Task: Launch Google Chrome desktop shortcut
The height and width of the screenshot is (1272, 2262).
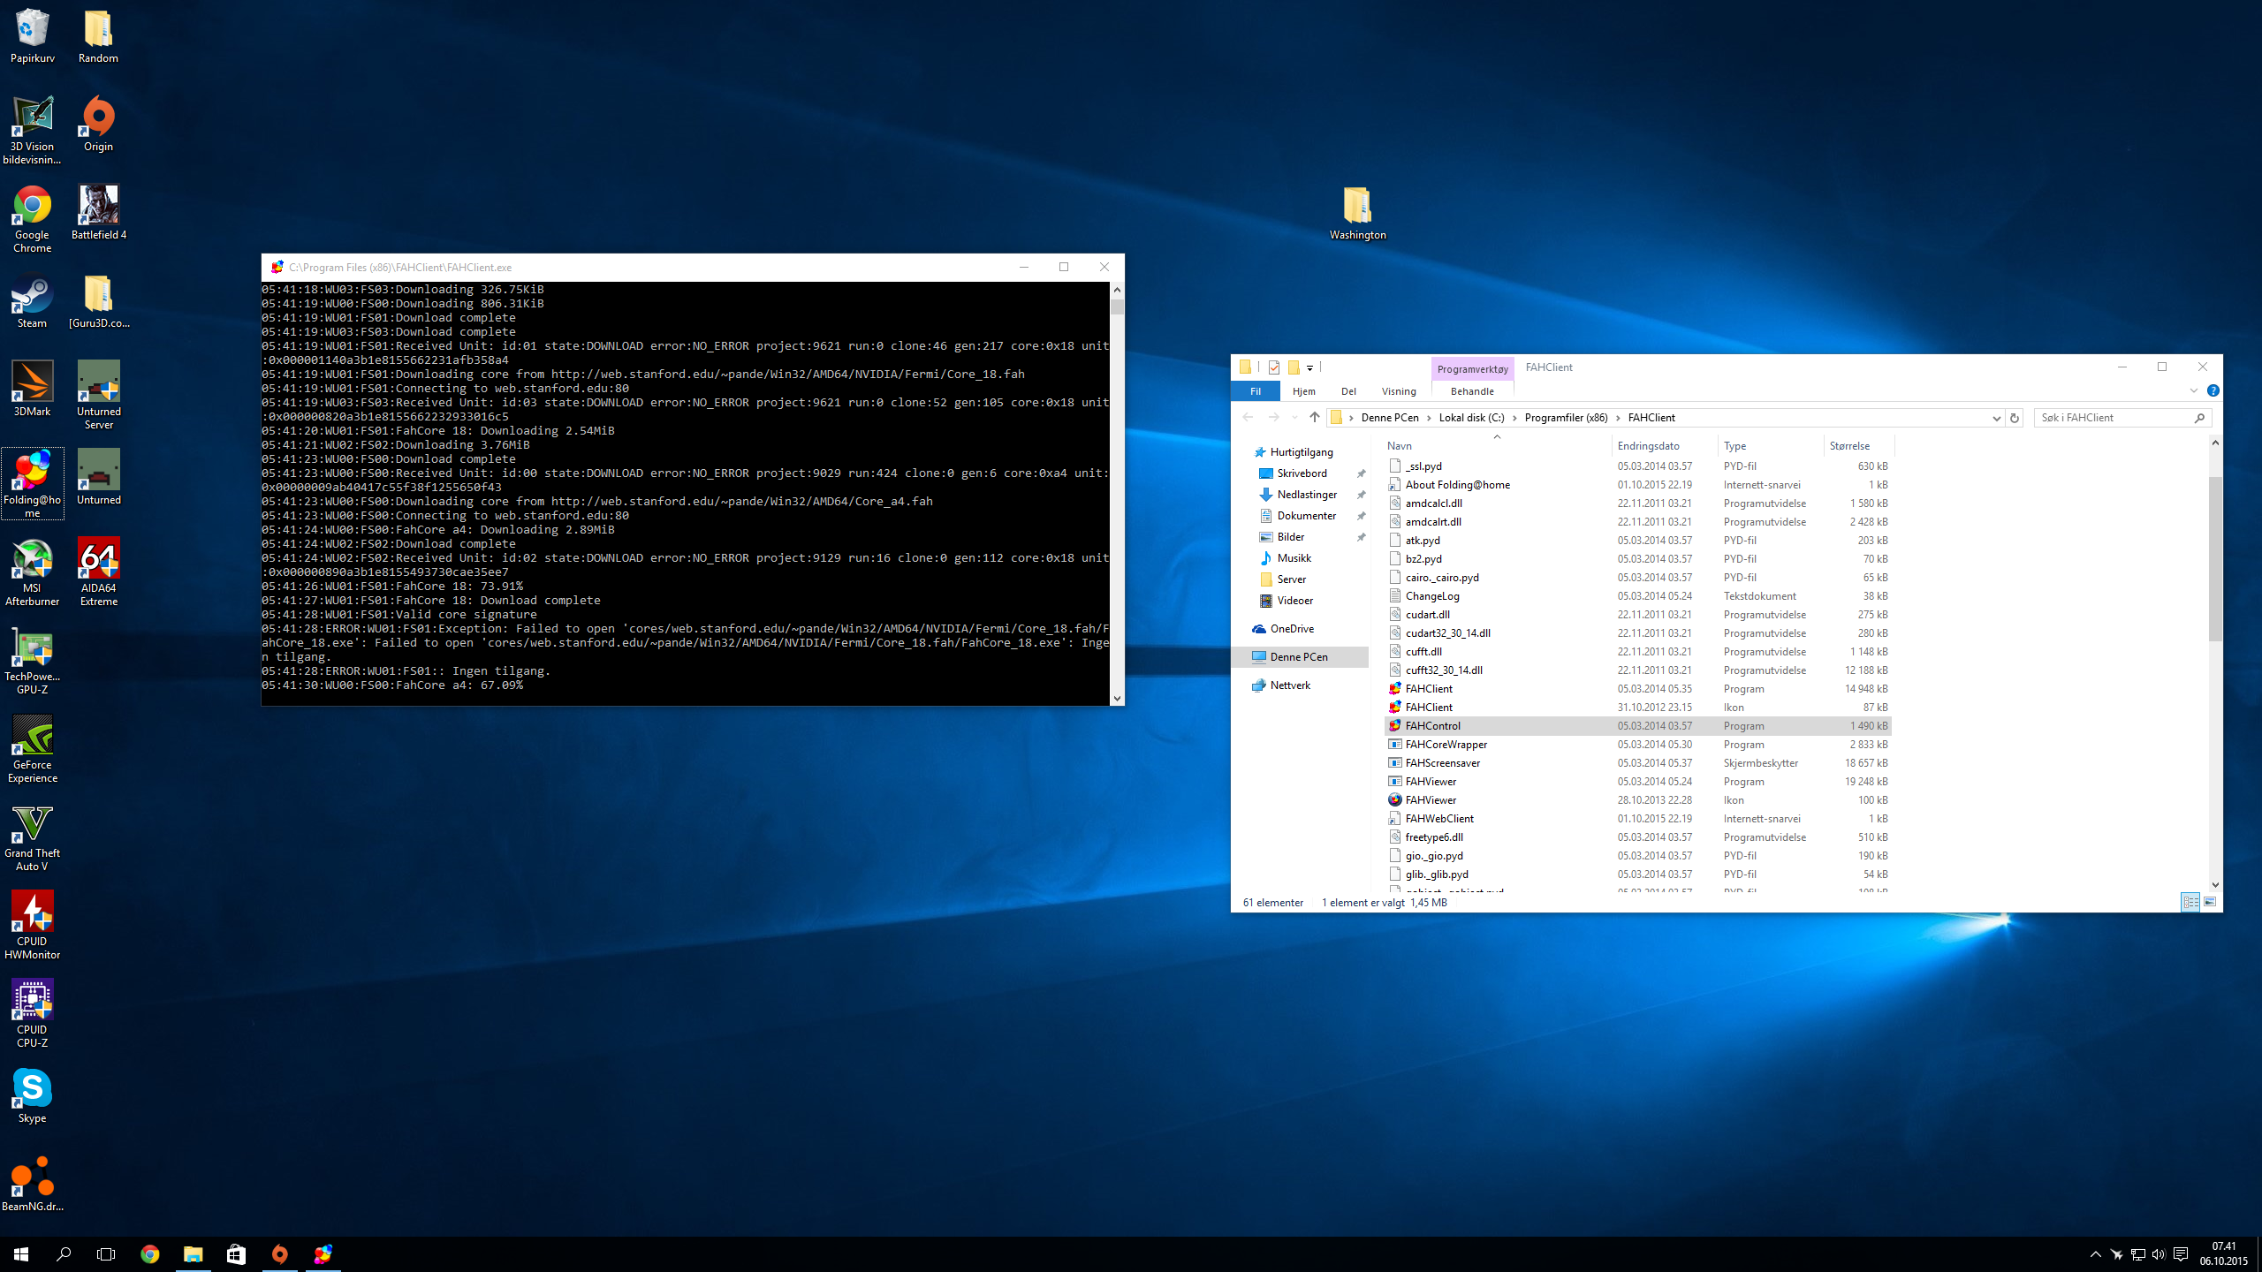Action: coord(33,218)
